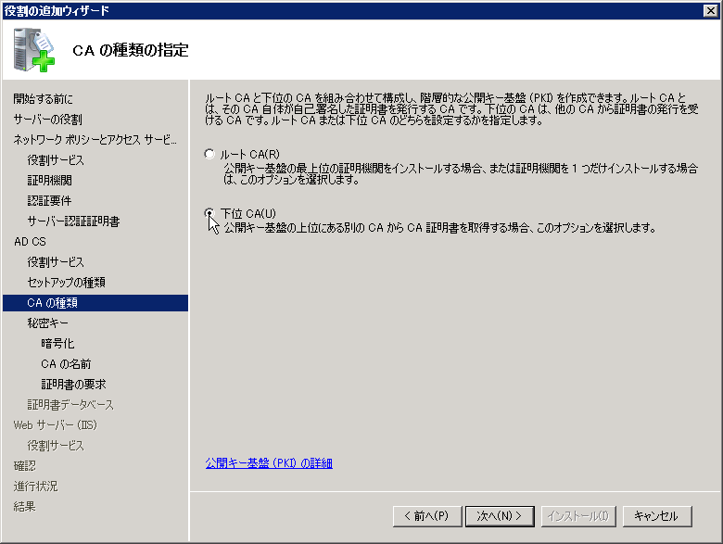
Task: Select the highlighted CA の種類 step
Action: [95, 303]
